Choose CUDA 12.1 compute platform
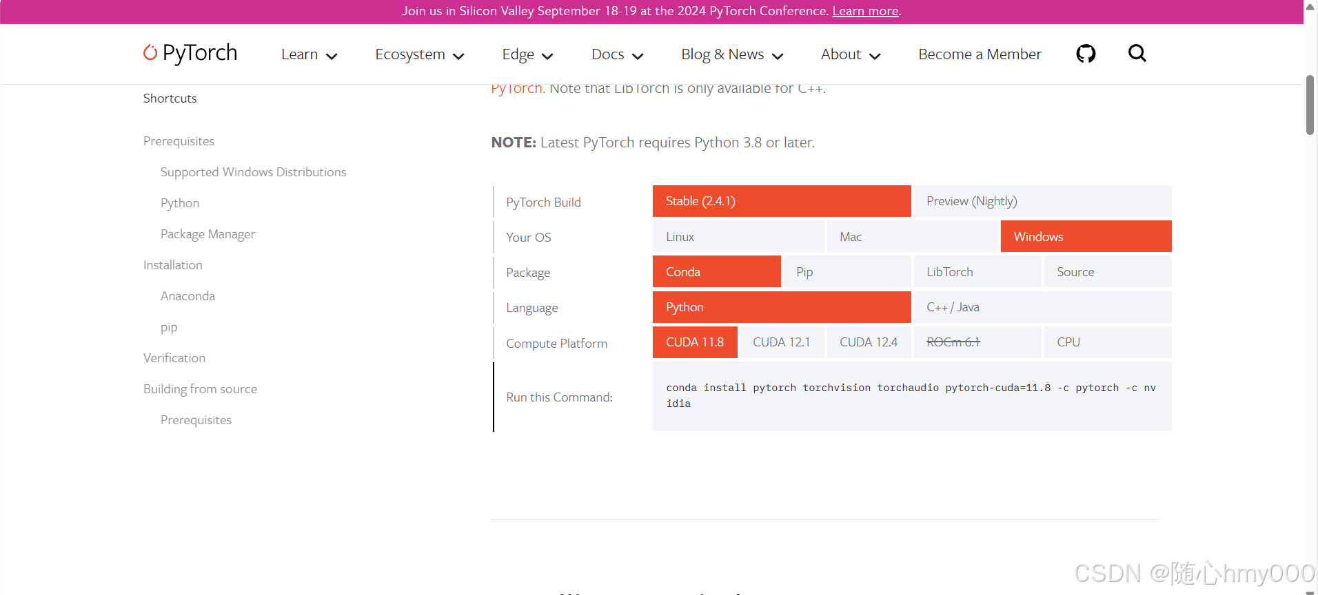Image resolution: width=1318 pixels, height=595 pixels. [x=782, y=342]
